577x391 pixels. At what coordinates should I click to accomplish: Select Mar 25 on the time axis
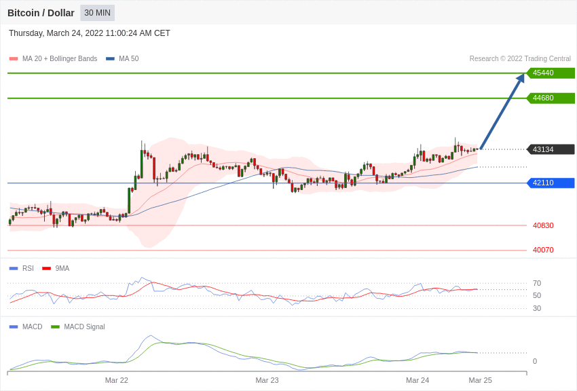coord(480,380)
